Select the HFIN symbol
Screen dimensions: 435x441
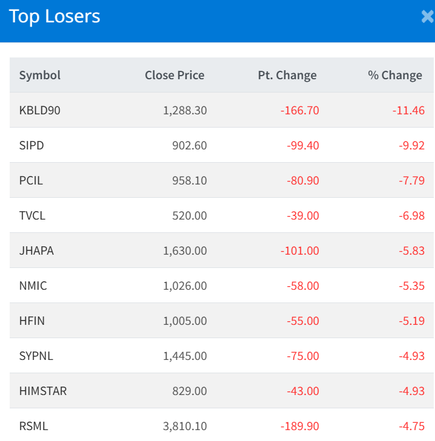32,321
